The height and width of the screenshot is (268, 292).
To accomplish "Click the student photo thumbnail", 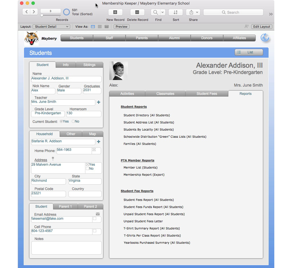I will click(x=118, y=71).
